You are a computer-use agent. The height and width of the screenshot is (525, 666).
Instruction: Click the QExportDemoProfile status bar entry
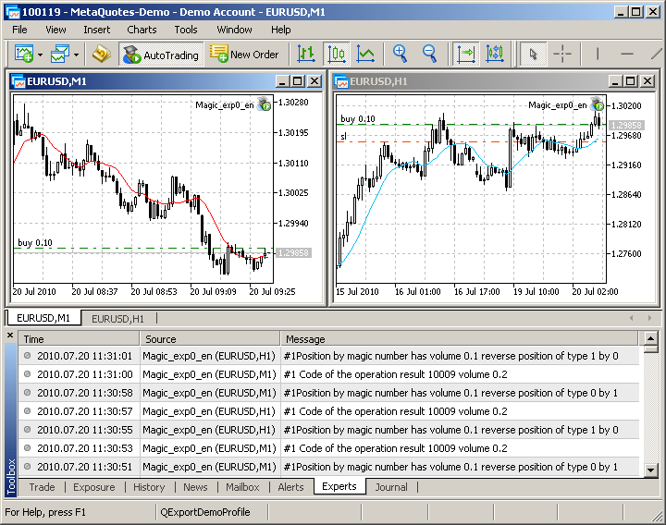(x=205, y=512)
